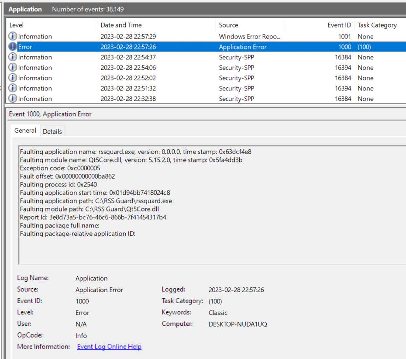Sort events by the Date and Time column
The width and height of the screenshot is (406, 359).
[120, 25]
